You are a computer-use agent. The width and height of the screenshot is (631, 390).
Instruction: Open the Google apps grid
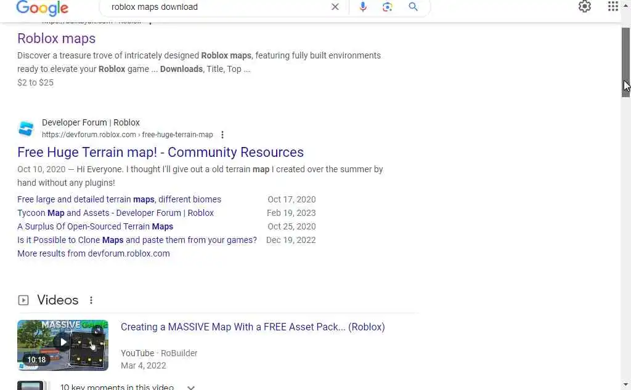point(613,6)
